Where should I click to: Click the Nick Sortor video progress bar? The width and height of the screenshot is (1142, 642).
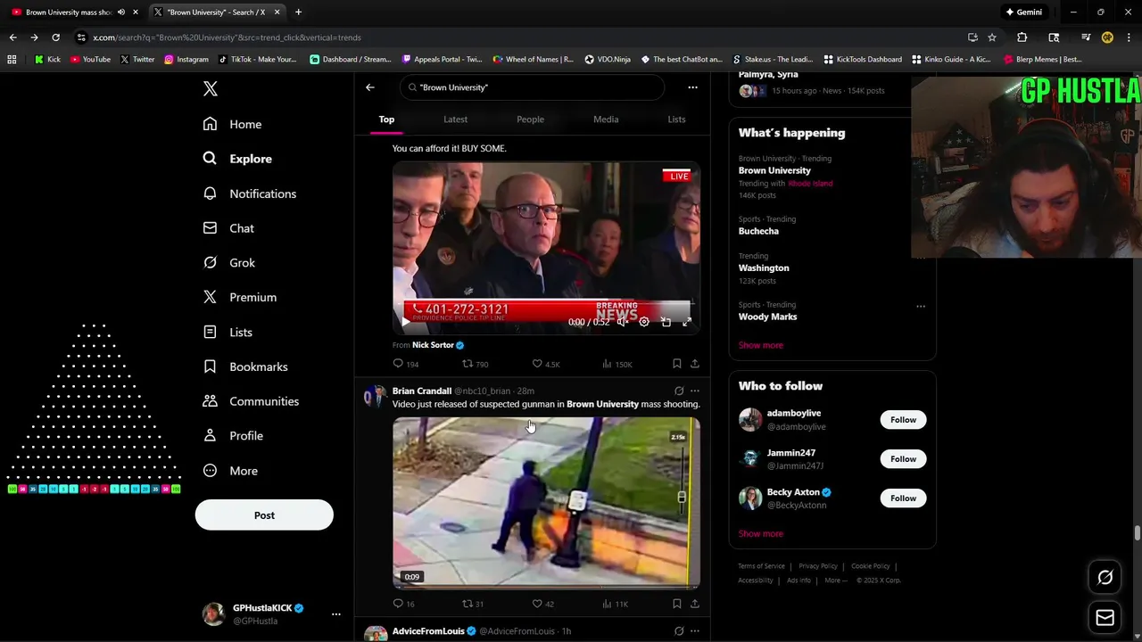coord(546,302)
